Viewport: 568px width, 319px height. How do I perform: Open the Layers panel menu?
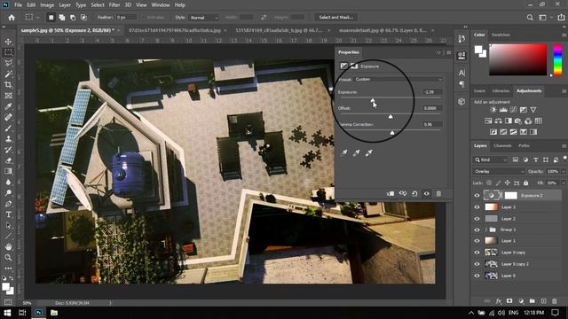tap(564, 145)
